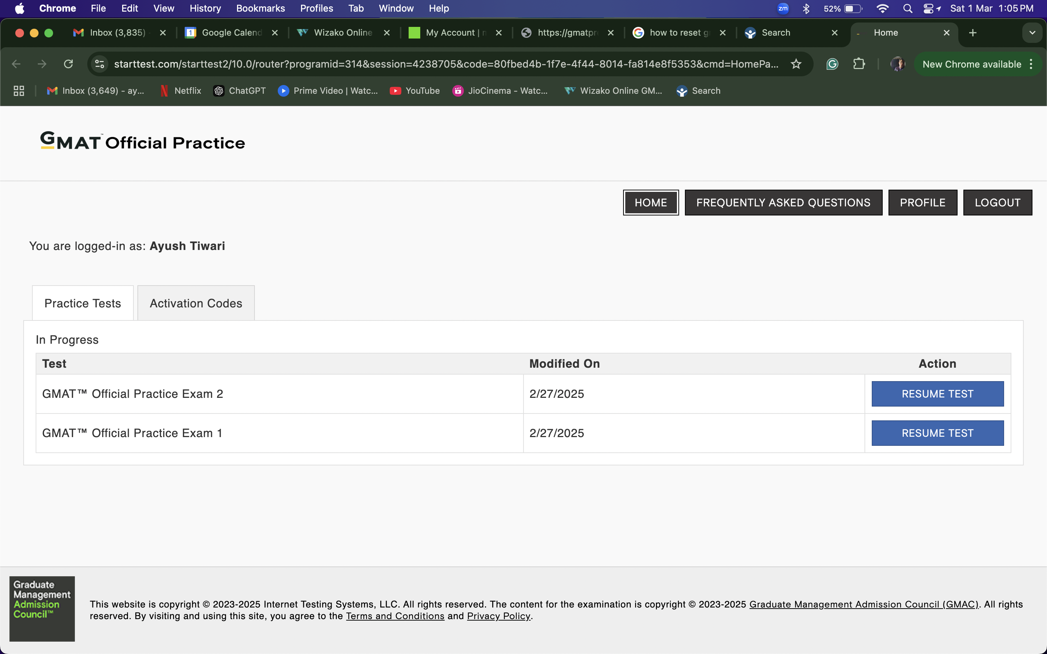Open FREQUENTLY ASKED QUESTIONS page

pyautogui.click(x=783, y=202)
